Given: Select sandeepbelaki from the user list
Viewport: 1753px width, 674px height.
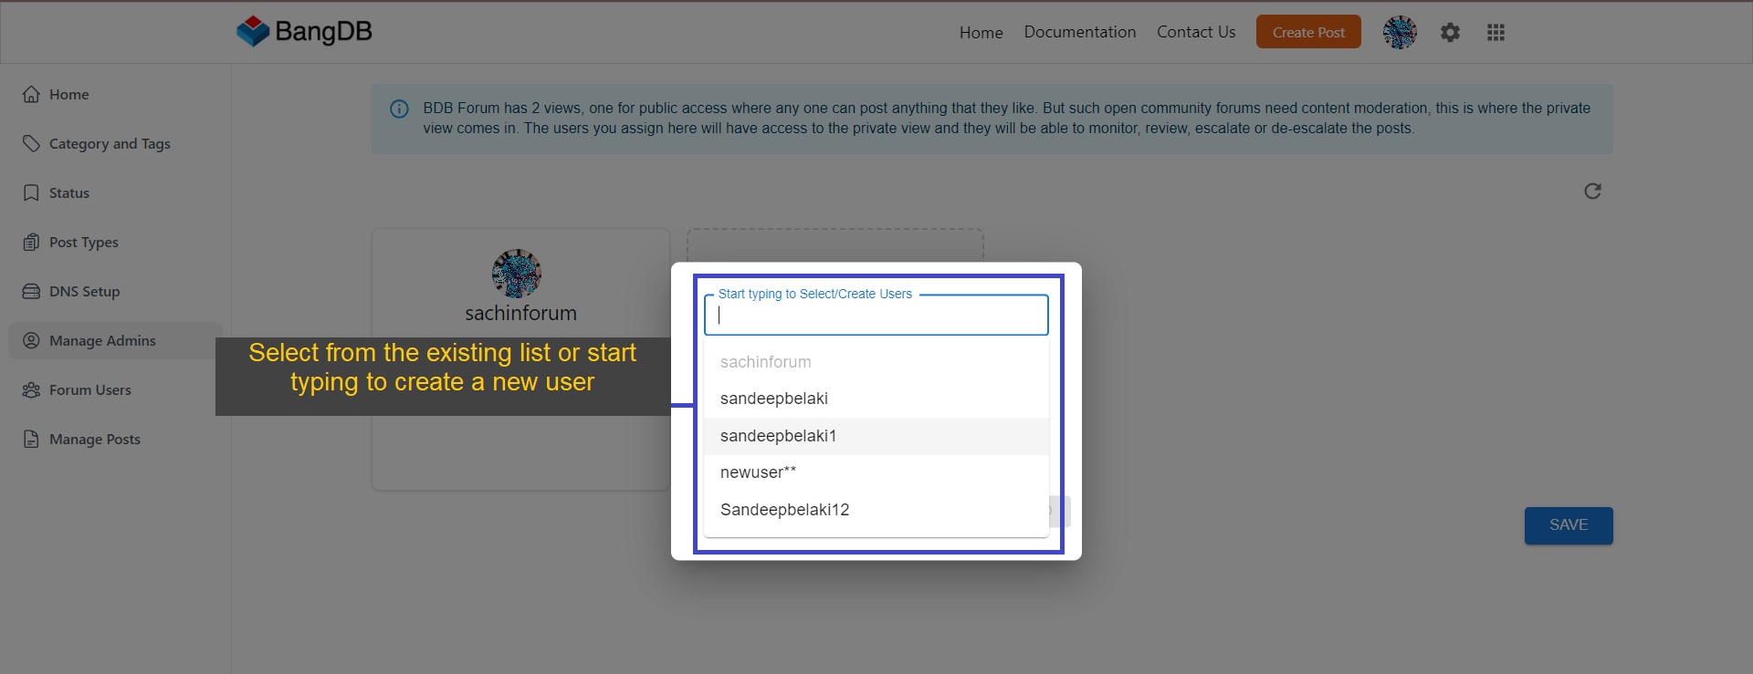Looking at the screenshot, I should 876,399.
